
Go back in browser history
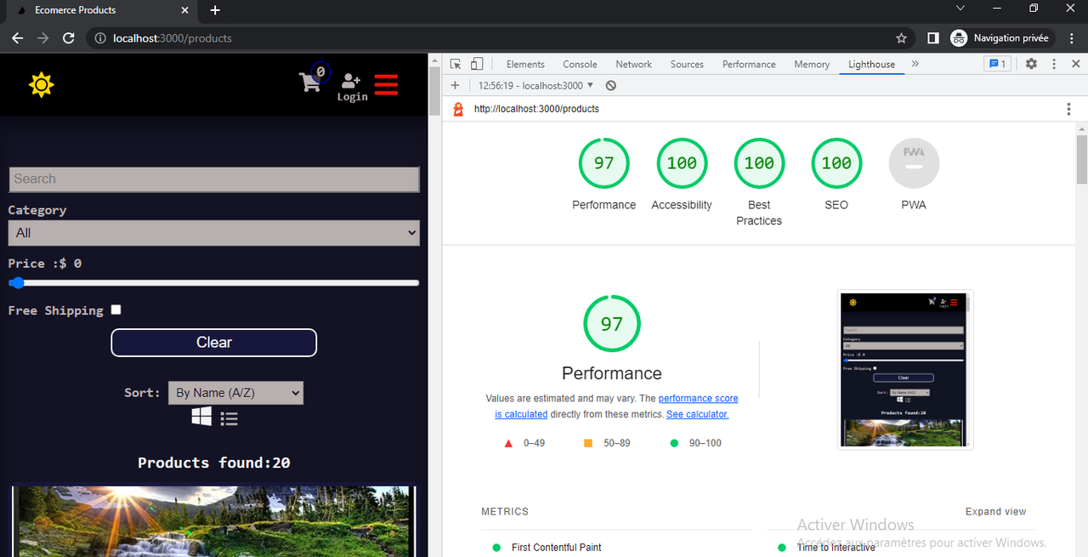(18, 38)
